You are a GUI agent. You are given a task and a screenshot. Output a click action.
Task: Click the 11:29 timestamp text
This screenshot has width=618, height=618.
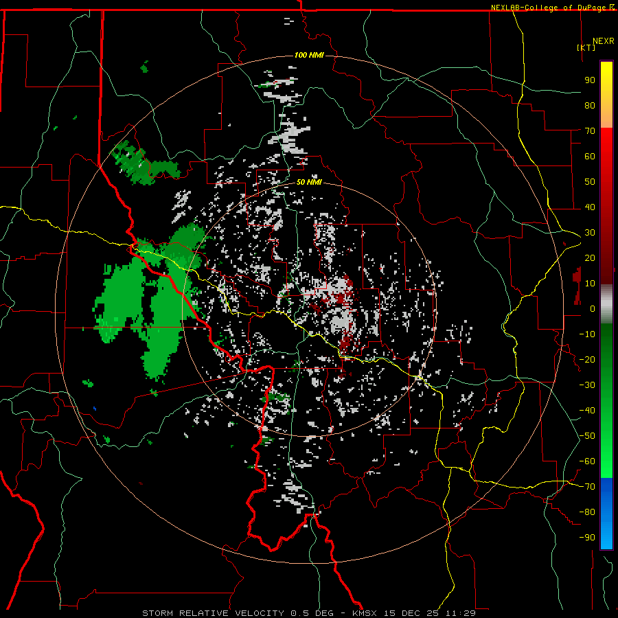460,613
